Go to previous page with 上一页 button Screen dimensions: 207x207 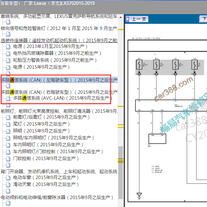(137, 19)
